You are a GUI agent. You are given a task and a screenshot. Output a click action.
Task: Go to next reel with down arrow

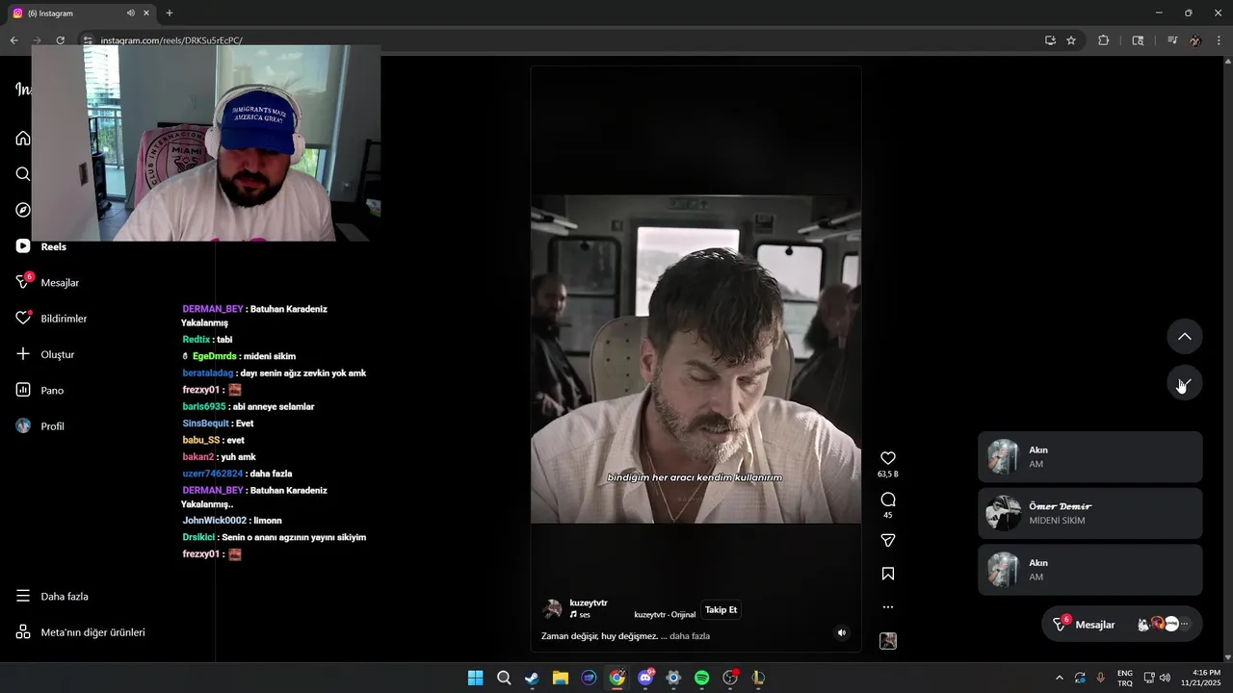[1185, 383]
